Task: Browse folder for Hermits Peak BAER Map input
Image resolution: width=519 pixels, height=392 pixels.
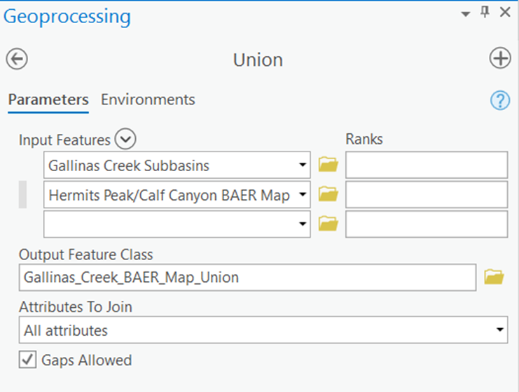Action: [x=328, y=195]
